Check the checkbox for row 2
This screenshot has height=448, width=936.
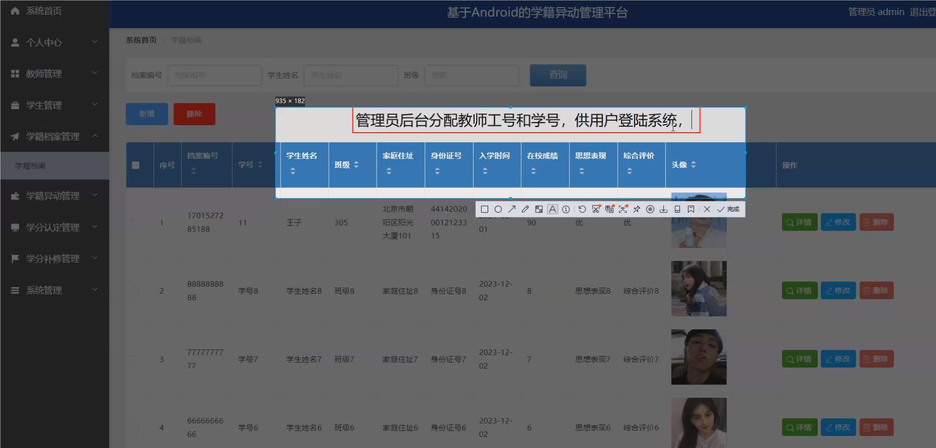(x=135, y=291)
